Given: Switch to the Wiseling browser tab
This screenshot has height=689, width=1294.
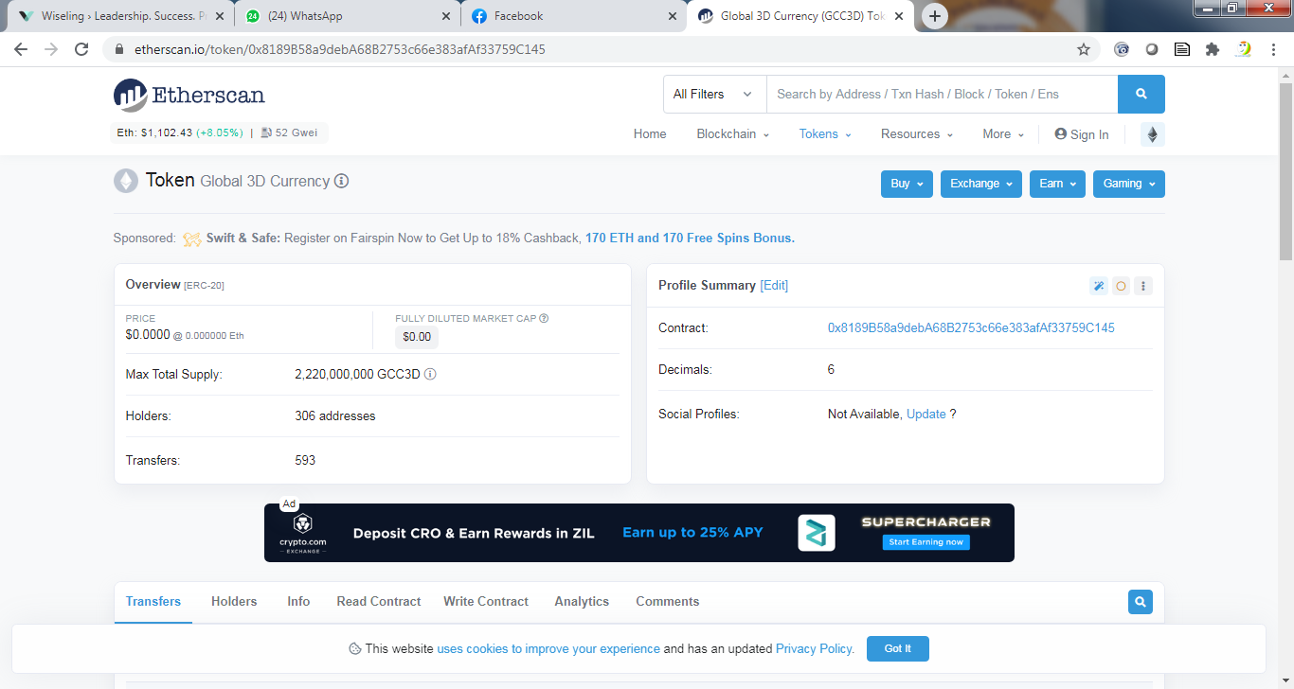Looking at the screenshot, I should click(121, 16).
